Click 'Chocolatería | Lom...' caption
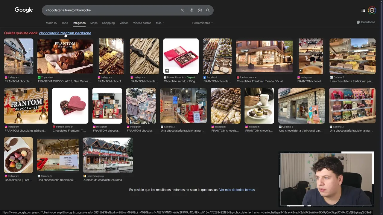 [x=18, y=180]
